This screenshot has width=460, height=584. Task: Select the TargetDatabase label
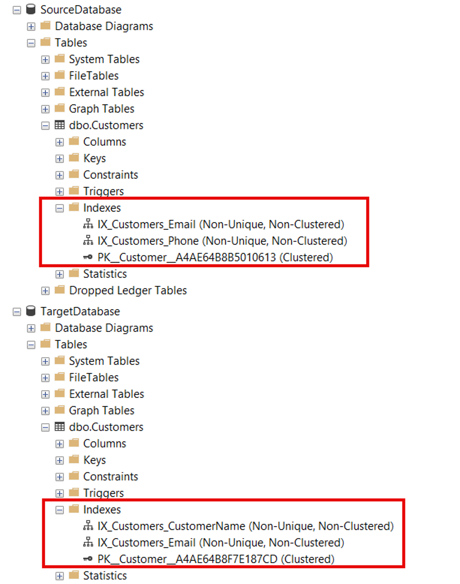tap(80, 311)
